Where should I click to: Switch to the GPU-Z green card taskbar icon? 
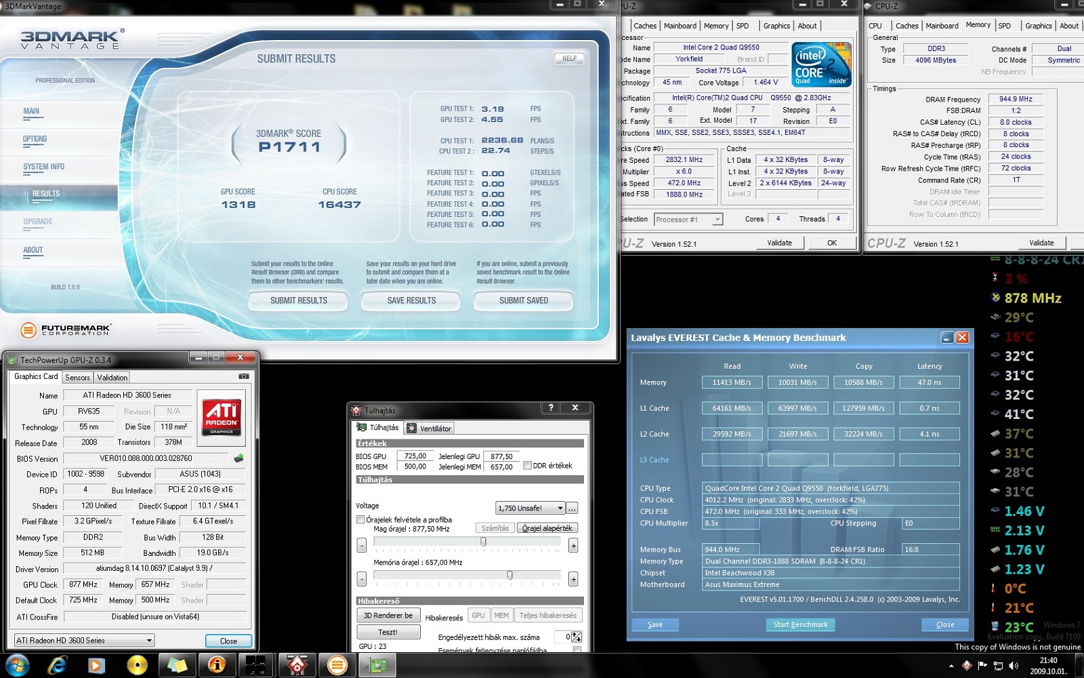[x=377, y=665]
